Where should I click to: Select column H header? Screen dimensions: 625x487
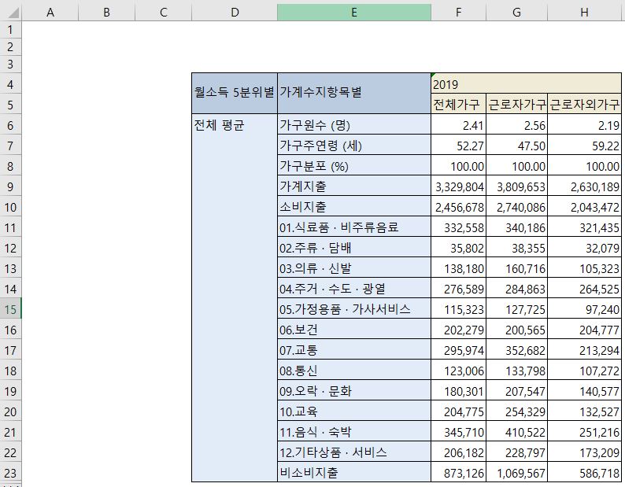(x=584, y=13)
